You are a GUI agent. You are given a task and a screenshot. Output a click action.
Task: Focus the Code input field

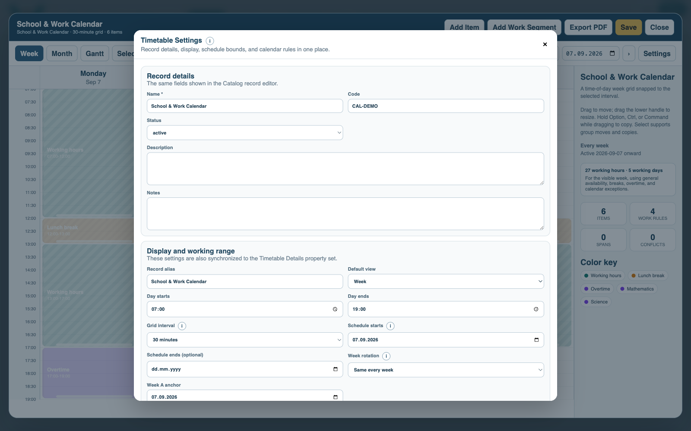[x=446, y=106]
